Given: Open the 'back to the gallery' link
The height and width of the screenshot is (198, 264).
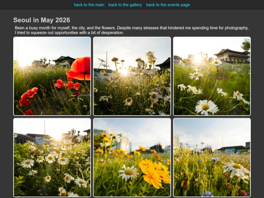Looking at the screenshot, I should [x=125, y=5].
